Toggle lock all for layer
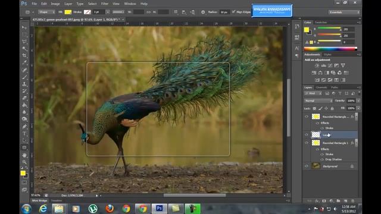 click(332, 108)
